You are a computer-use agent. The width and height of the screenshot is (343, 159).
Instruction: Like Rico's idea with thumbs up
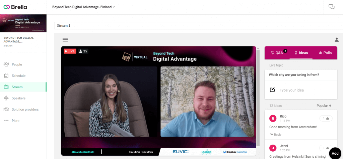[x=326, y=119]
